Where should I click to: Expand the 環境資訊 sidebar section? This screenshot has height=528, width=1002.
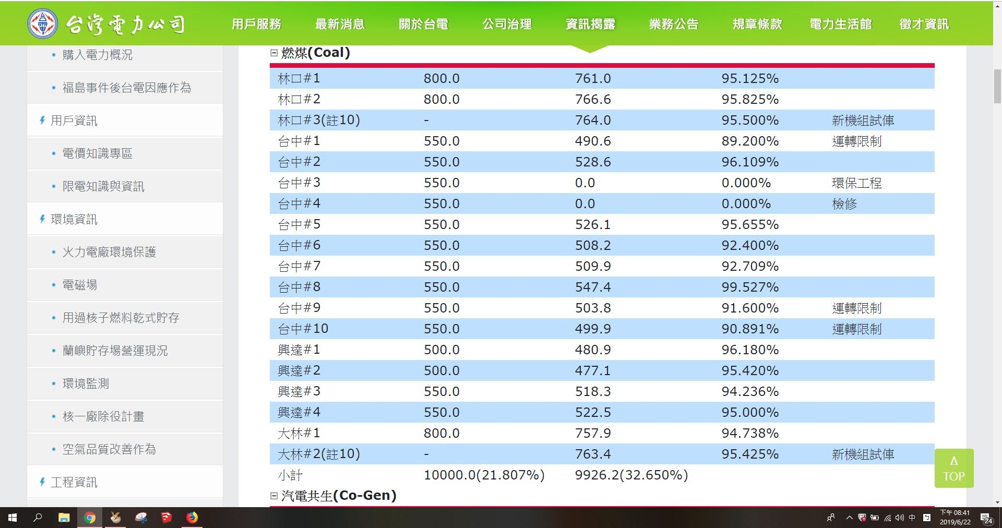click(74, 219)
